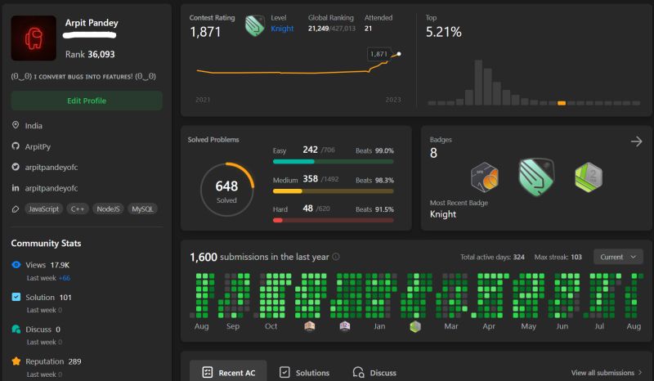Click the location pin icon next to India
The height and width of the screenshot is (381, 654).
(x=16, y=125)
